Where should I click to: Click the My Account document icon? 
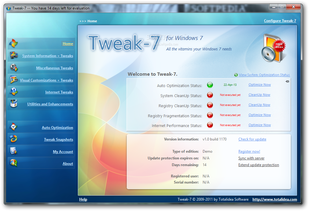pos(13,151)
